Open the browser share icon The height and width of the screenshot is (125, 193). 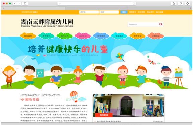click(x=174, y=3)
